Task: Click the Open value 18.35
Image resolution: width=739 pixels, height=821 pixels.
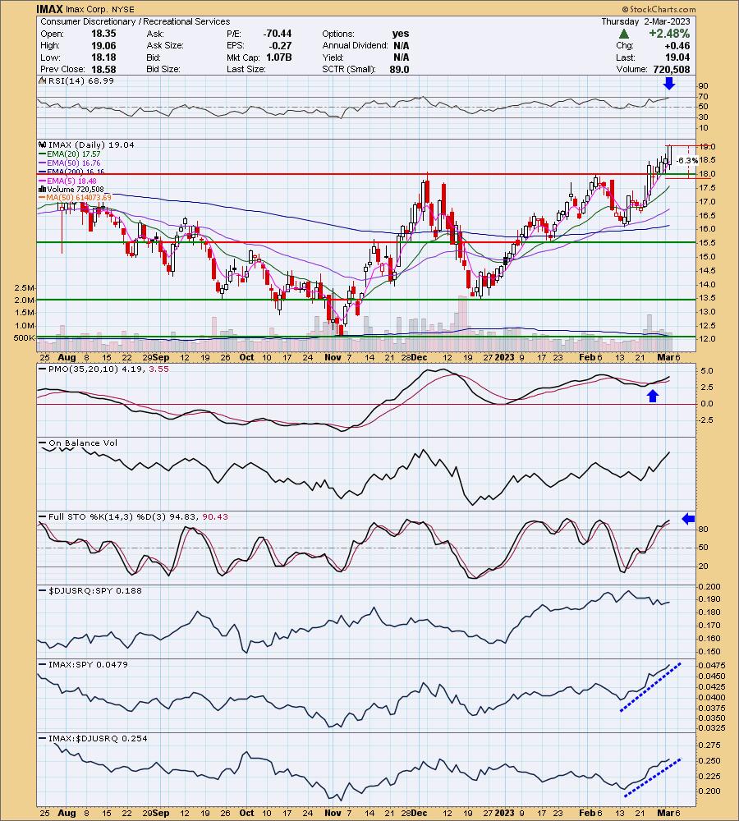Action: (x=103, y=34)
